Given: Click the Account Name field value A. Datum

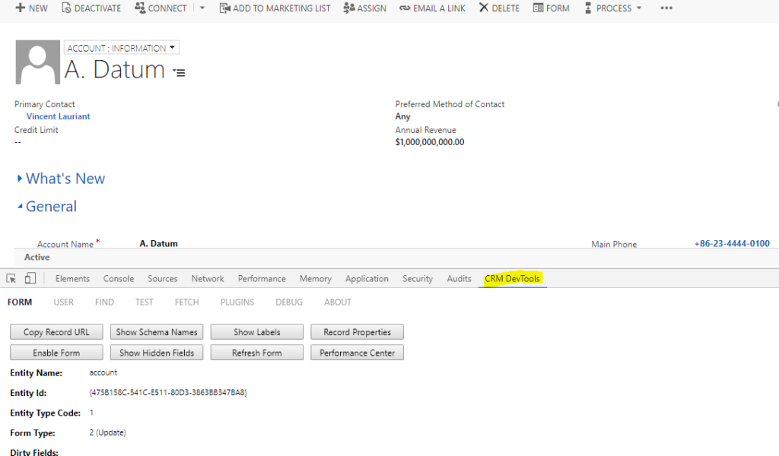Looking at the screenshot, I should point(158,244).
